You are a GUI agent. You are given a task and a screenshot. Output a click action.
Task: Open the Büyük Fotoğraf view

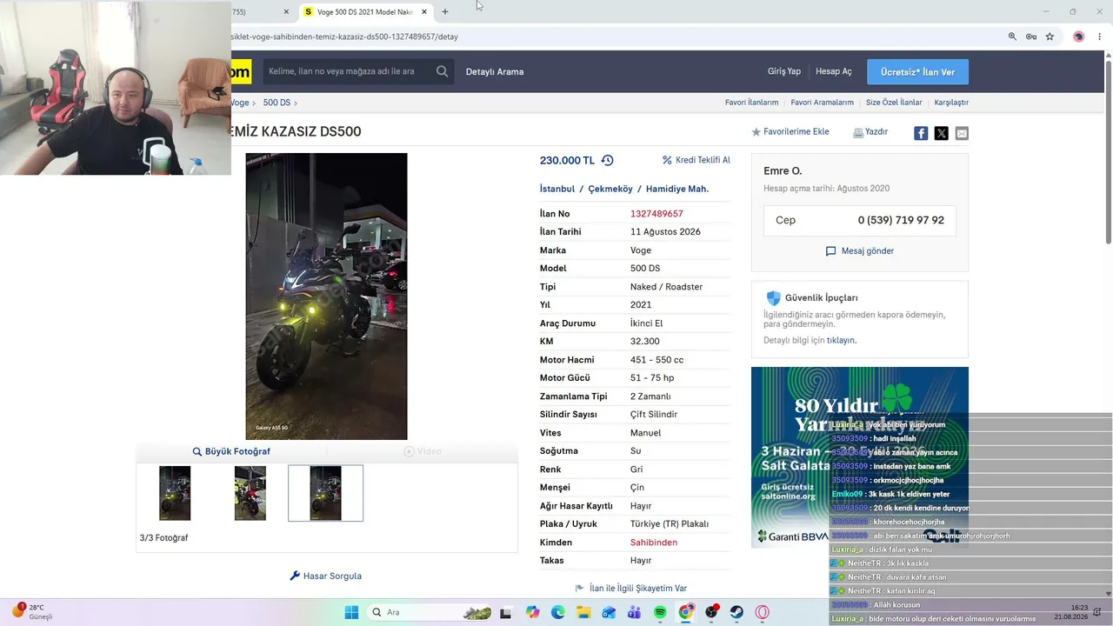(x=231, y=451)
